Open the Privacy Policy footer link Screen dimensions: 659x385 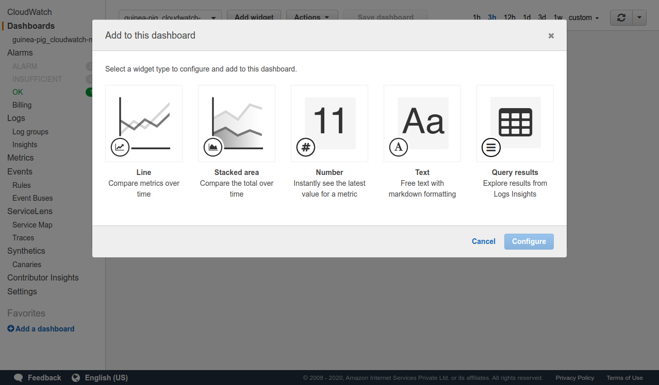click(574, 378)
